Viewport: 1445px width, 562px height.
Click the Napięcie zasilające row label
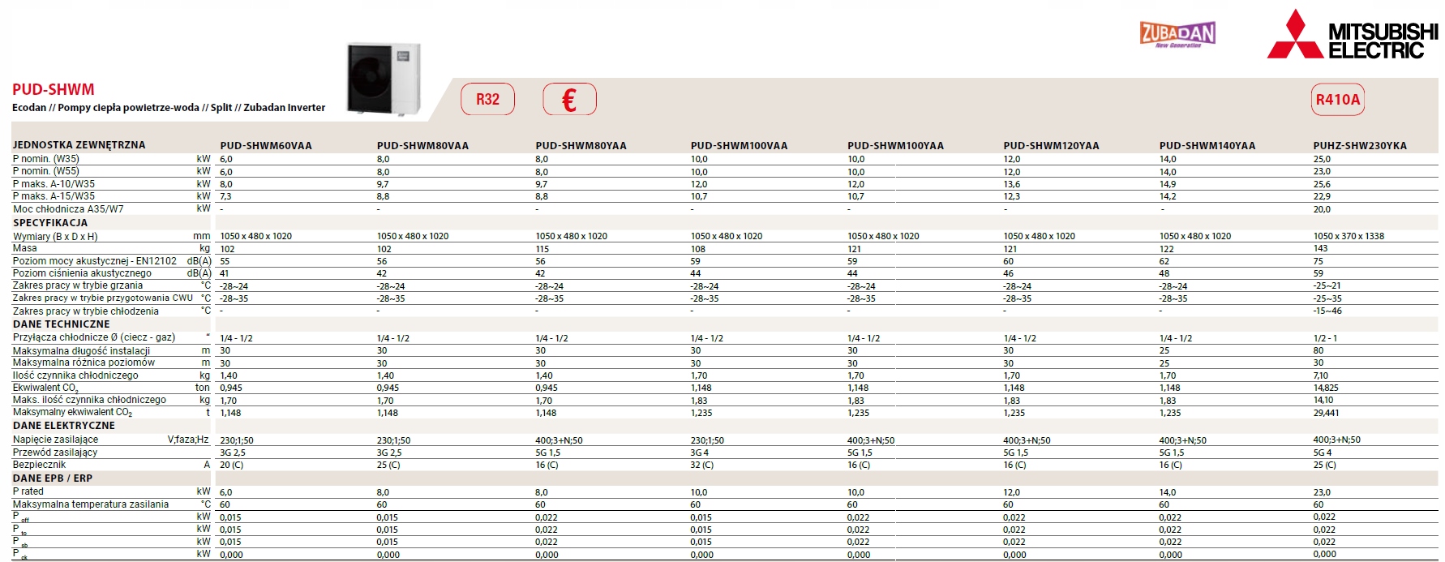pyautogui.click(x=55, y=440)
